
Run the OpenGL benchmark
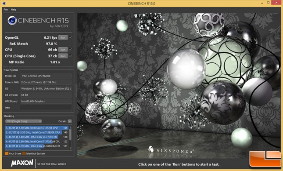pos(63,38)
